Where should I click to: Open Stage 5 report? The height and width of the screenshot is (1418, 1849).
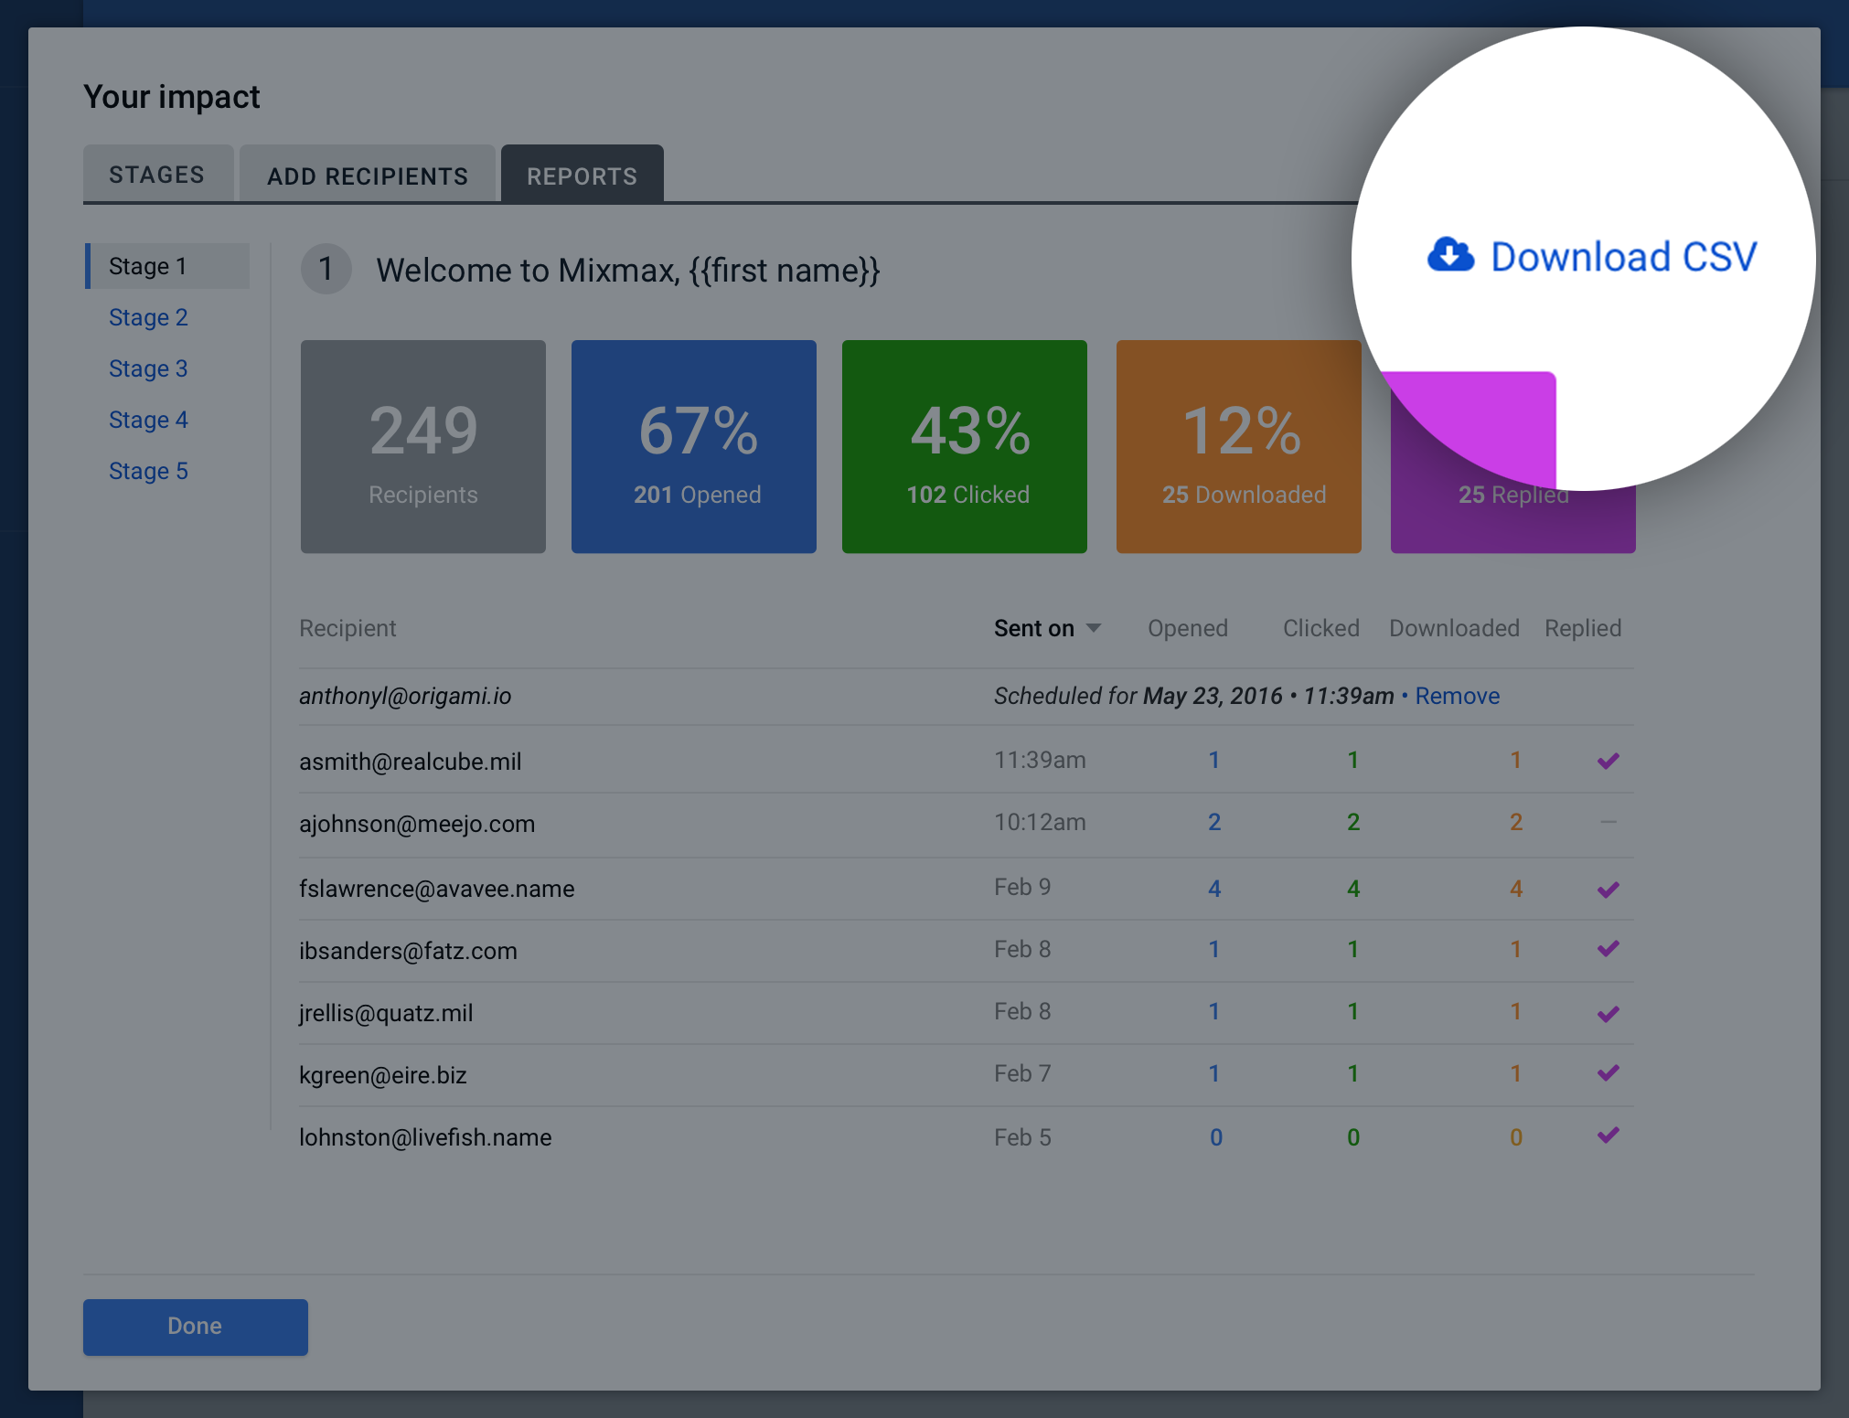coord(148,471)
